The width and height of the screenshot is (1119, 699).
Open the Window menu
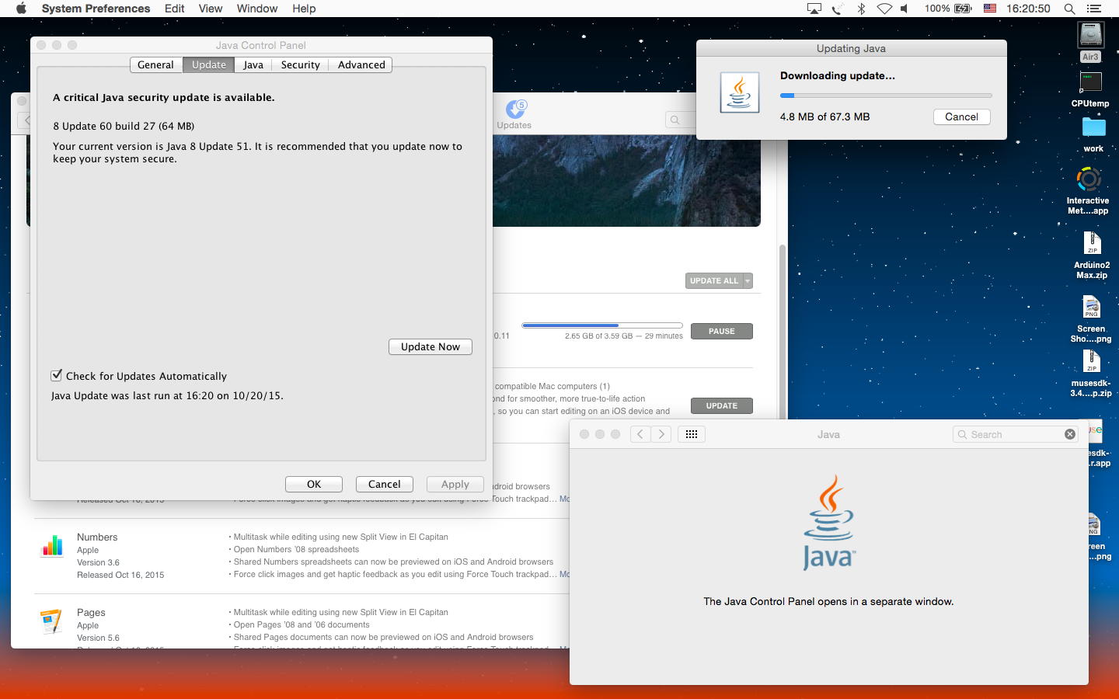coord(257,9)
